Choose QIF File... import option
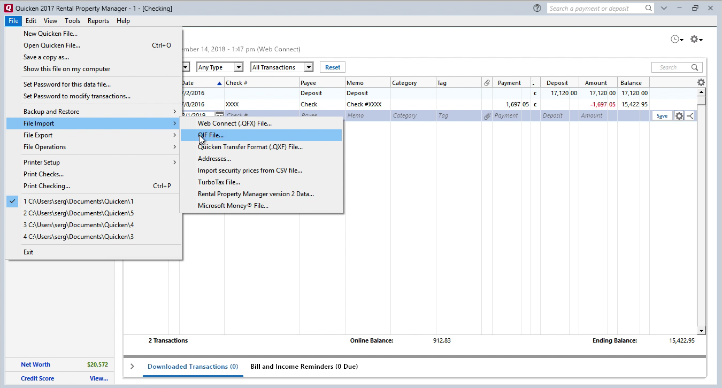 (x=261, y=135)
